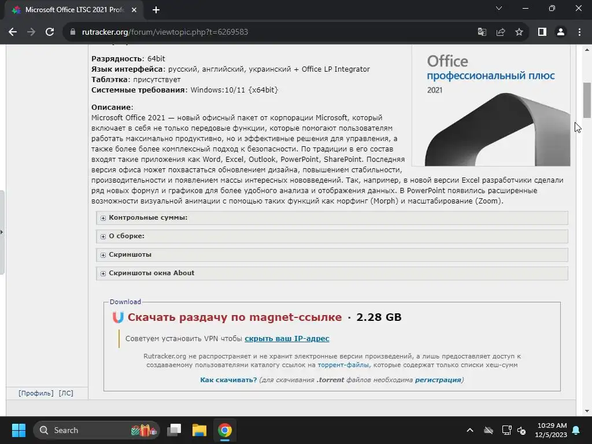Open the [ЛС] private message link
This screenshot has height=444, width=592.
coord(66,393)
